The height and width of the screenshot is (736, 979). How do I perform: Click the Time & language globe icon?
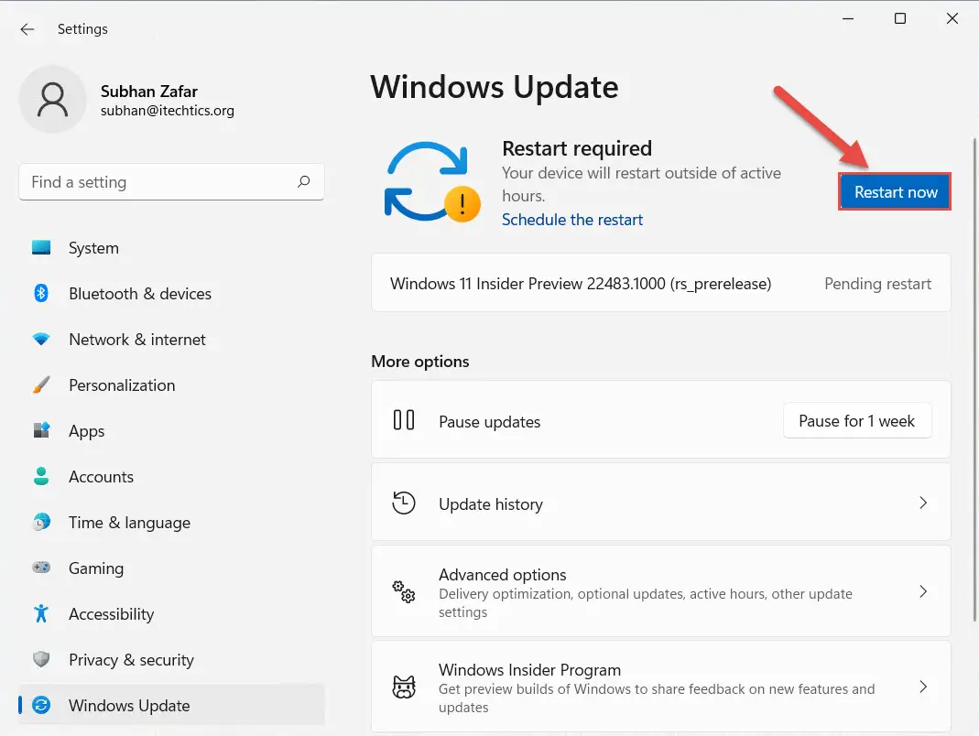[41, 522]
